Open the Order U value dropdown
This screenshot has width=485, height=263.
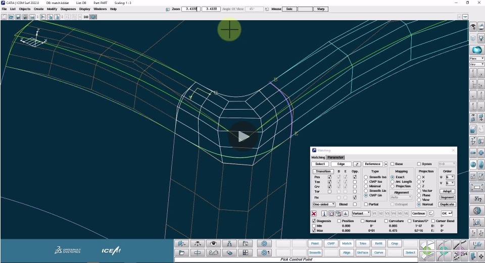(x=450, y=177)
